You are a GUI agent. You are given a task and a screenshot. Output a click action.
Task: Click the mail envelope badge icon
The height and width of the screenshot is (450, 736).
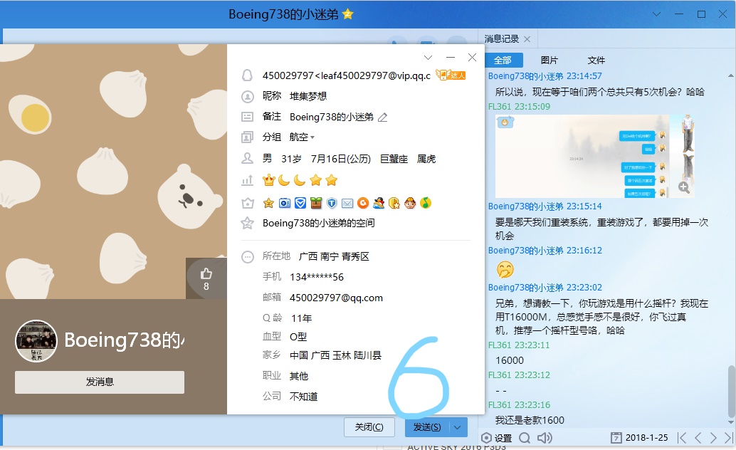tap(347, 203)
